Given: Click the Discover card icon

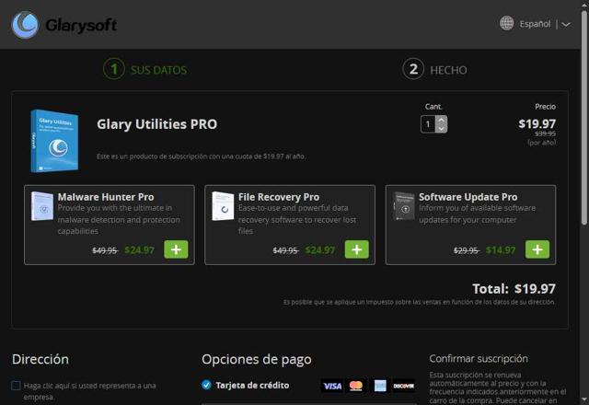Looking at the screenshot, I should (404, 386).
